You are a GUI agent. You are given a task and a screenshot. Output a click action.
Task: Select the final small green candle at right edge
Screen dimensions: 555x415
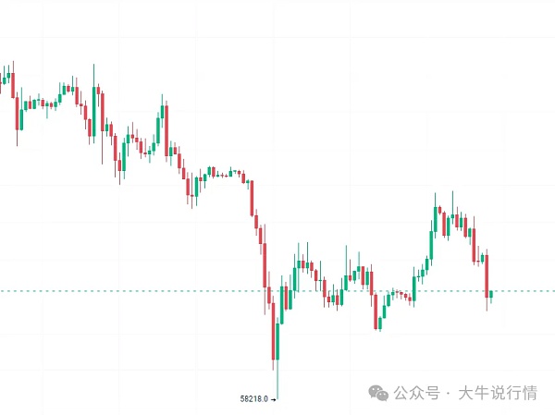pos(491,295)
